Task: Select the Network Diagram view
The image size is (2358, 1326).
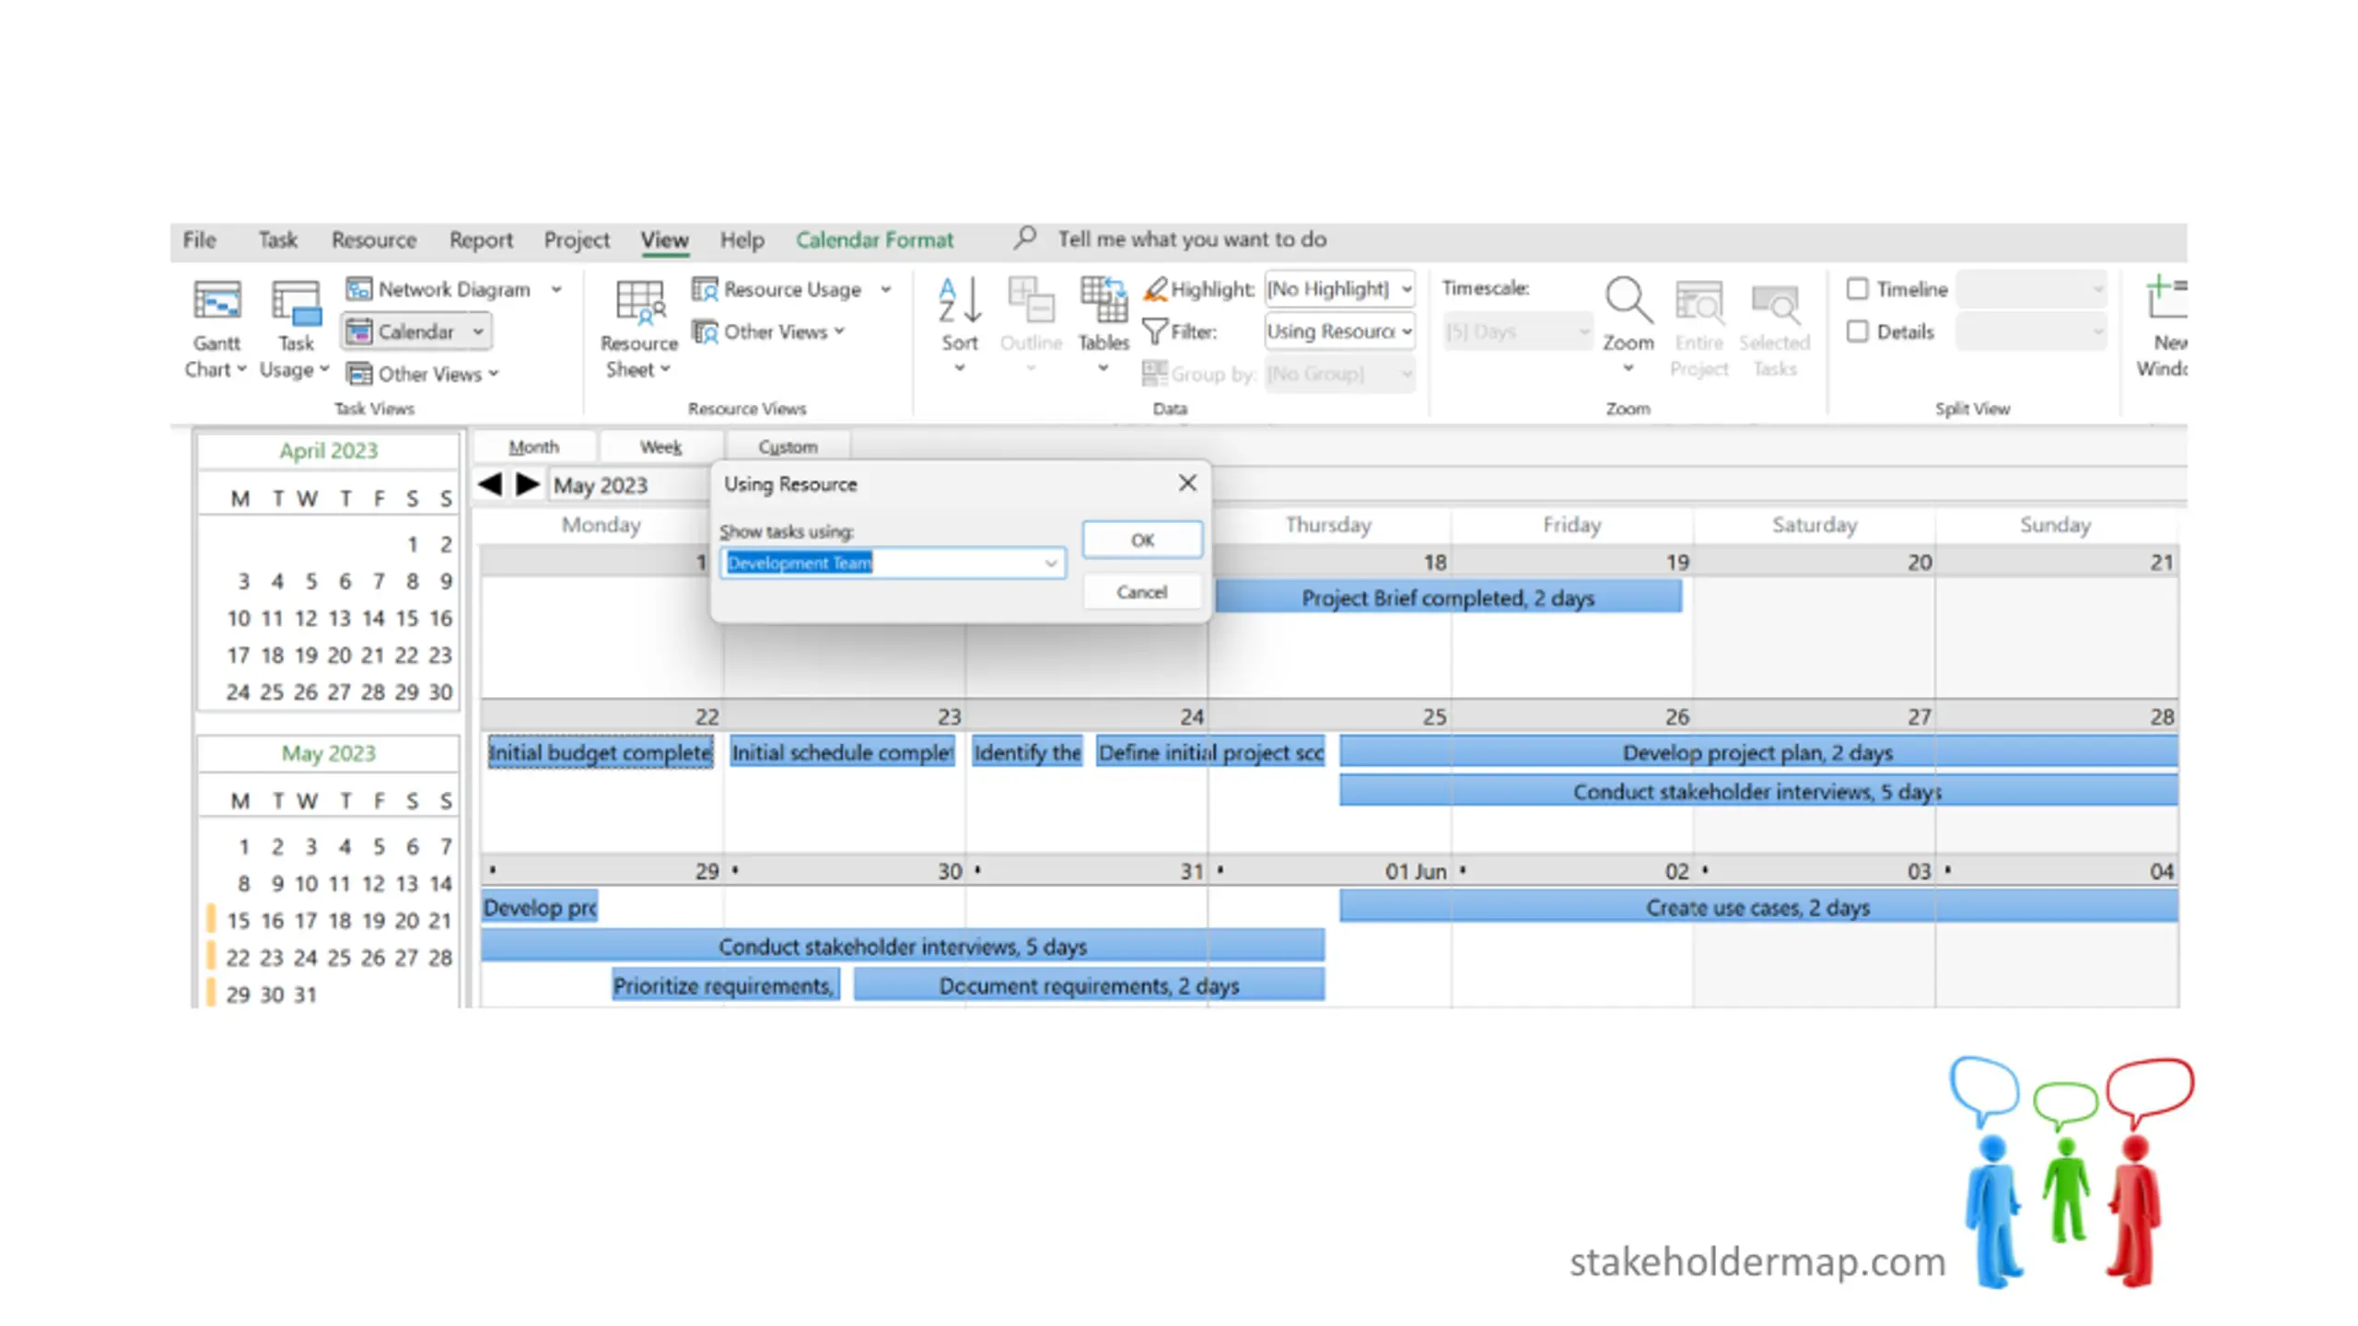Action: (x=438, y=289)
